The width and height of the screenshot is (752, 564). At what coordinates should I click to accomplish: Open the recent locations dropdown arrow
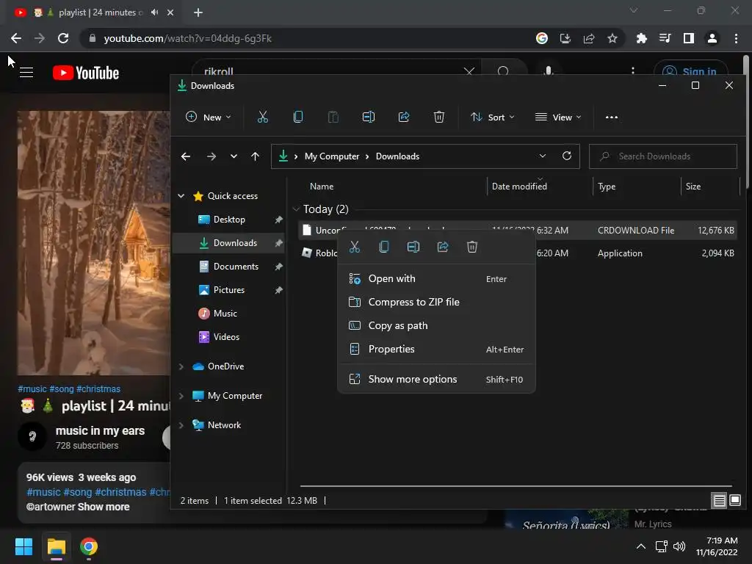(234, 156)
